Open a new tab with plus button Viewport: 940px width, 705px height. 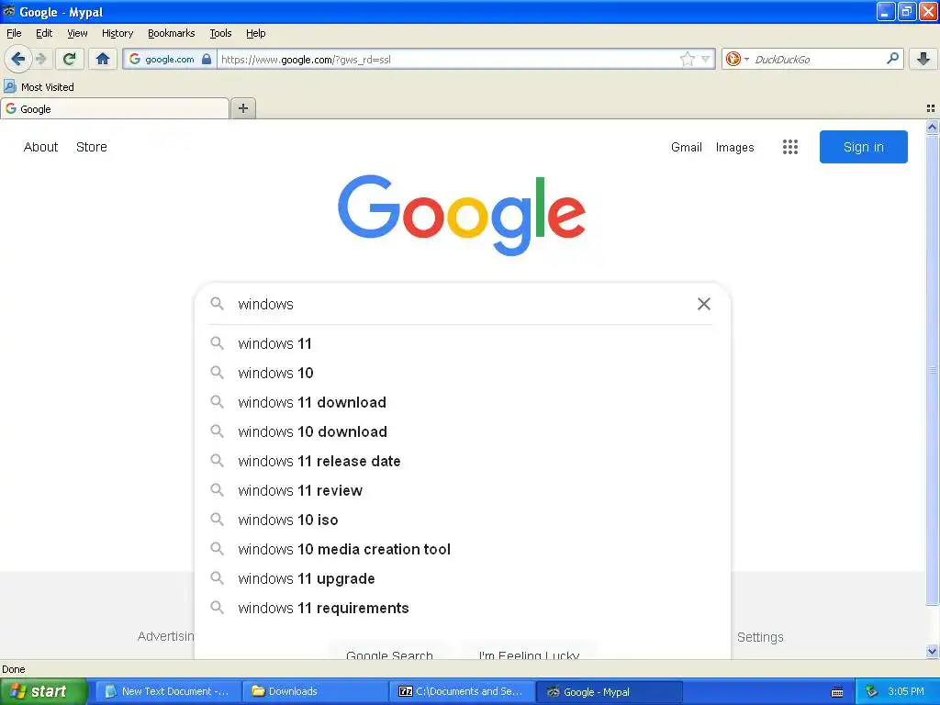(242, 108)
